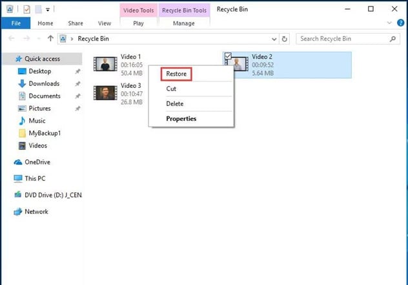
Task: Close the Recycle Bin window
Action: (394, 9)
